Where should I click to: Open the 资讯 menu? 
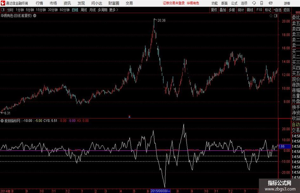click(x=67, y=3)
